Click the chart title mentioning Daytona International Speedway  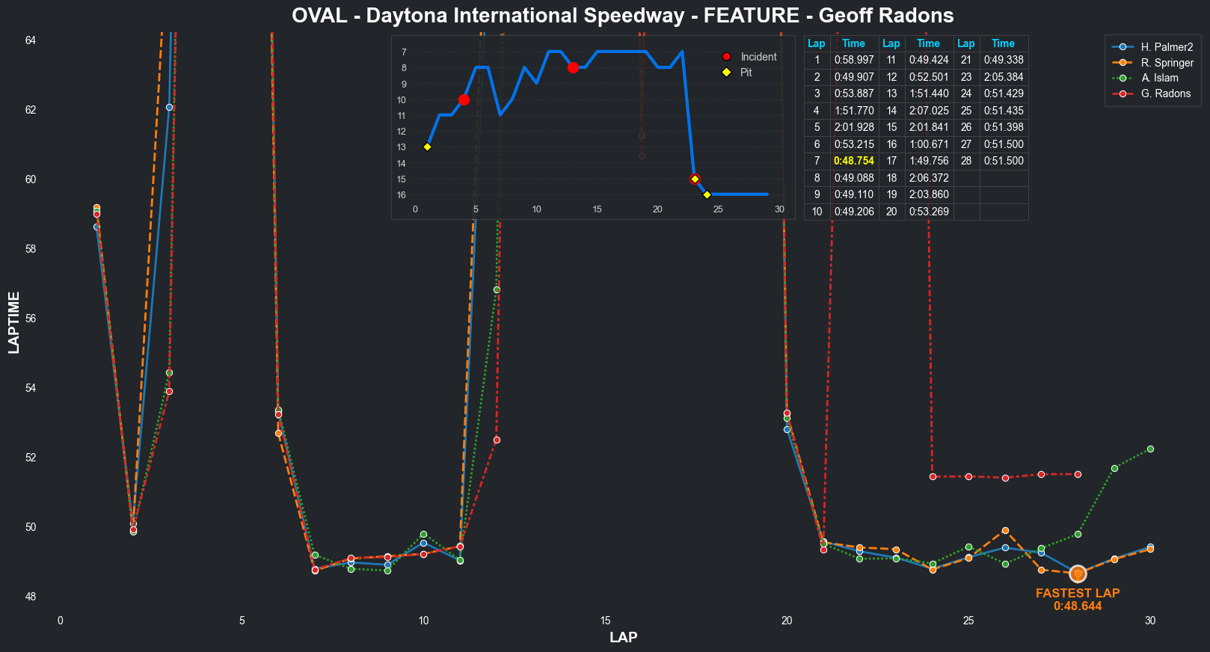[622, 16]
